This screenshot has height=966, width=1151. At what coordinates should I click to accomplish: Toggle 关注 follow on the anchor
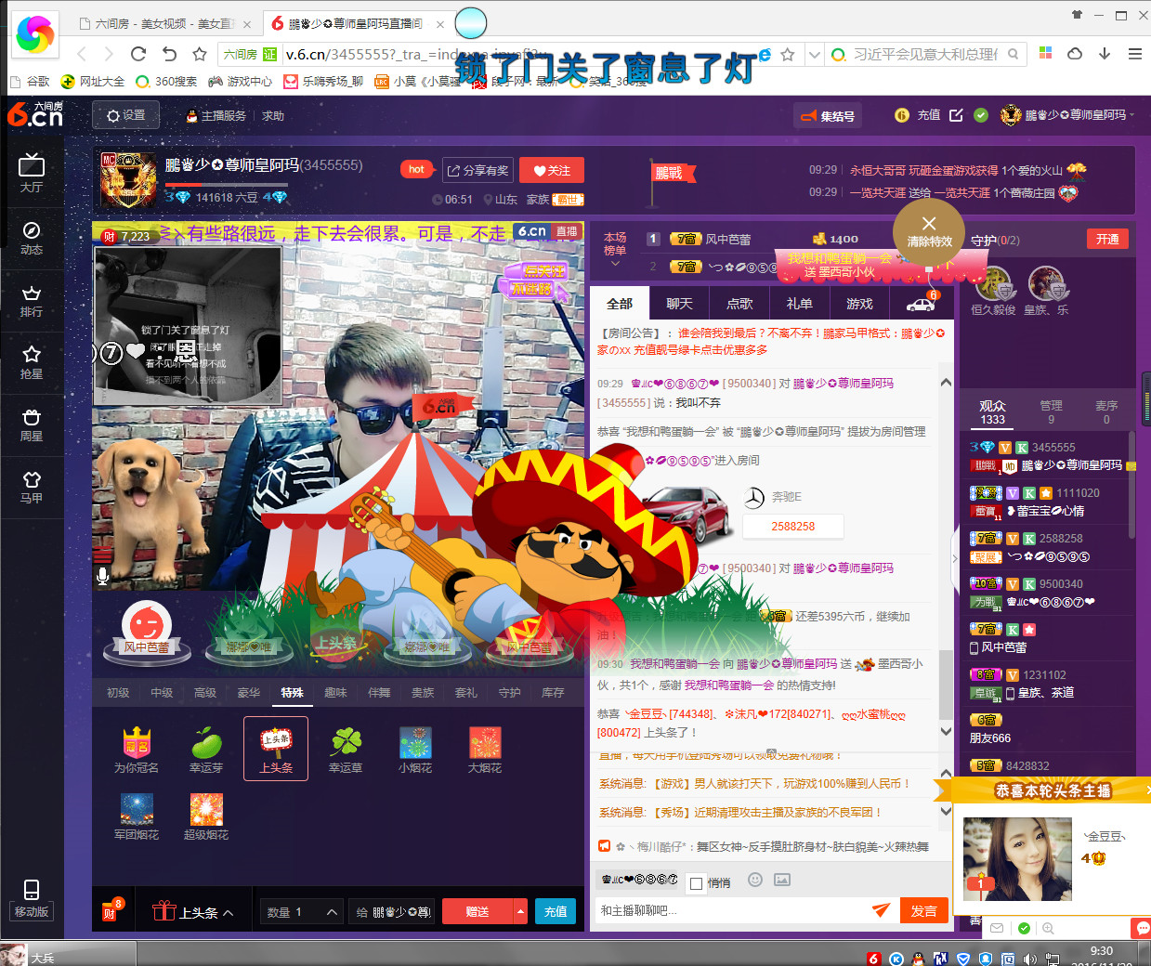[x=552, y=170]
